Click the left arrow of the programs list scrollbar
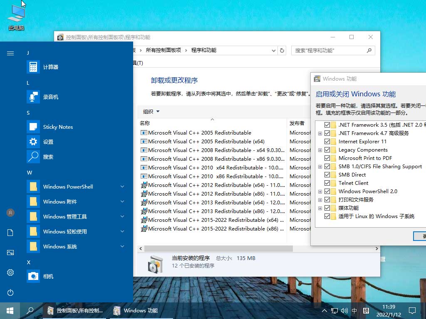 [x=141, y=248]
